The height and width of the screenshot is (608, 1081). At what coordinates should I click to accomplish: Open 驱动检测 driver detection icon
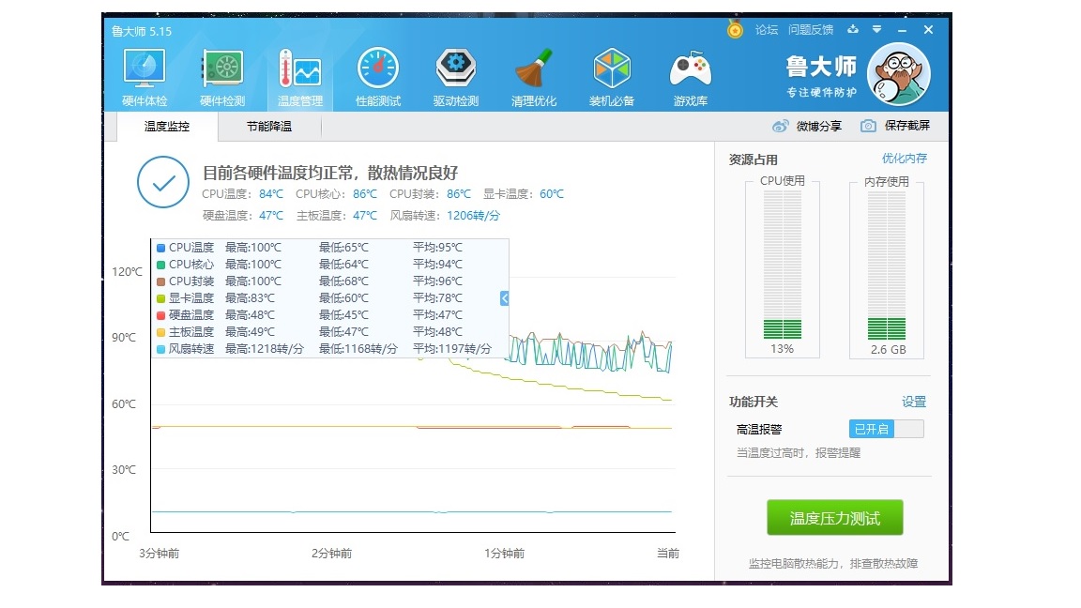[456, 77]
